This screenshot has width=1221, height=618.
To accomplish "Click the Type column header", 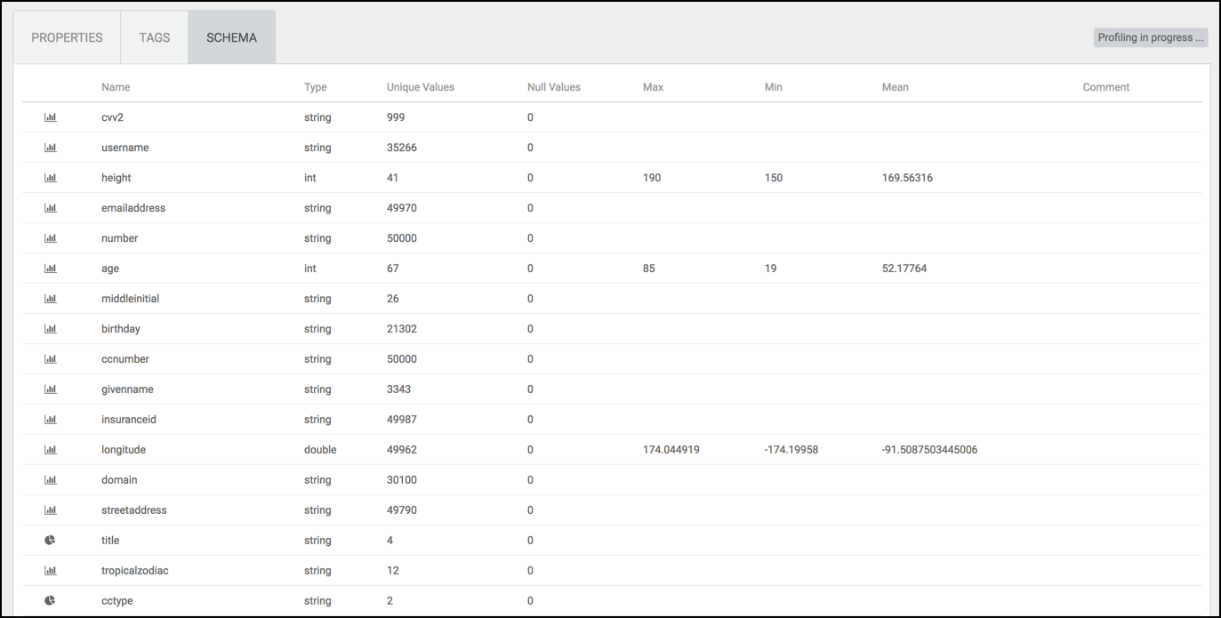I will coord(316,87).
